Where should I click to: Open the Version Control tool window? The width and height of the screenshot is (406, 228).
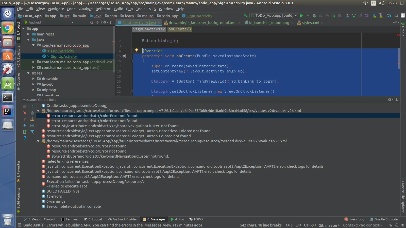[x=40, y=219]
